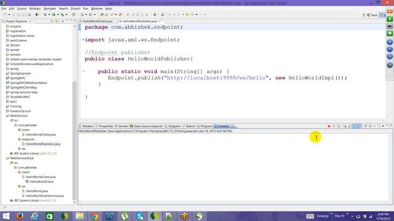Click the Pin Console icon
The image size is (394, 221).
[x=365, y=126]
